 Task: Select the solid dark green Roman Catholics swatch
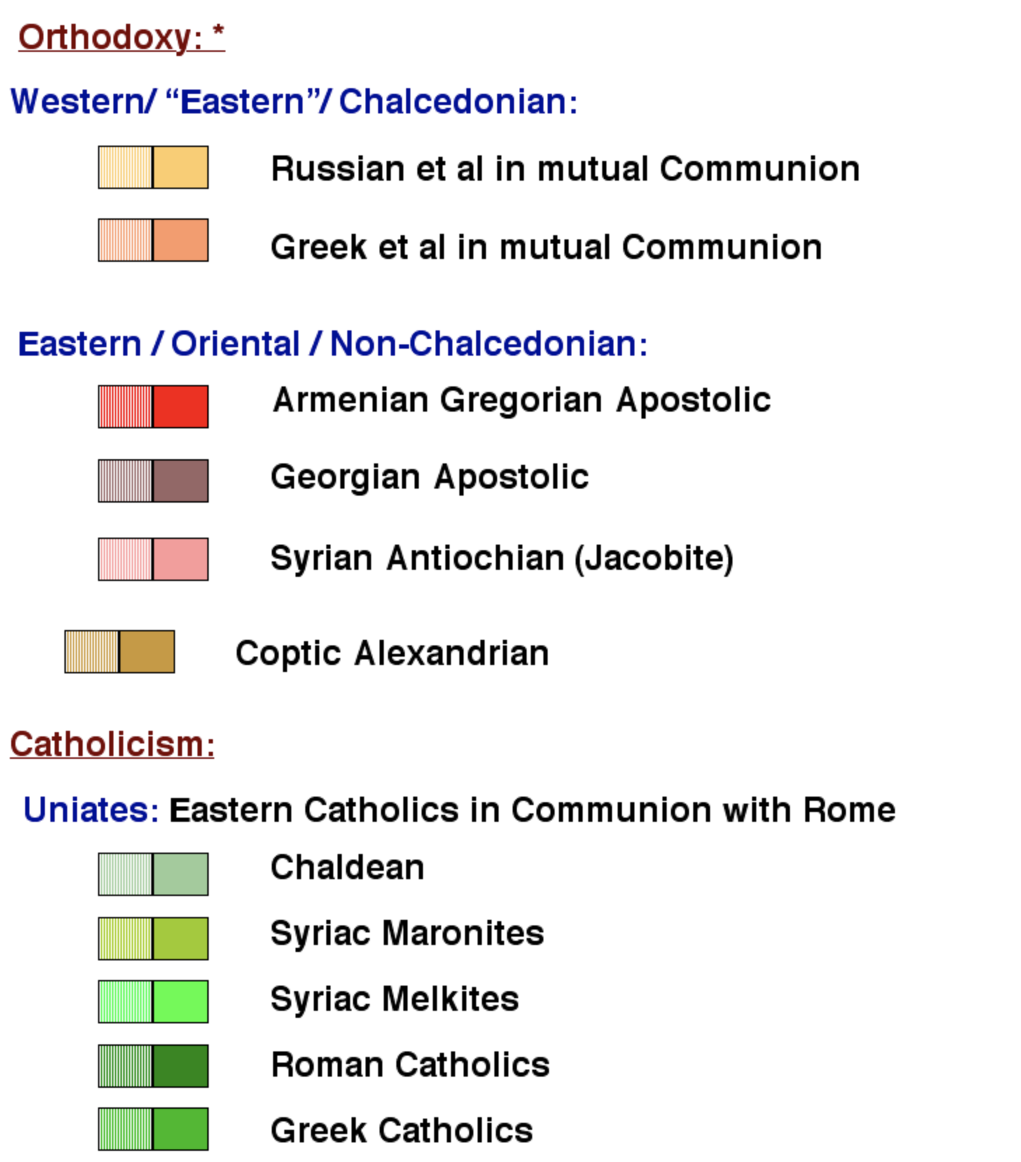tap(181, 1066)
